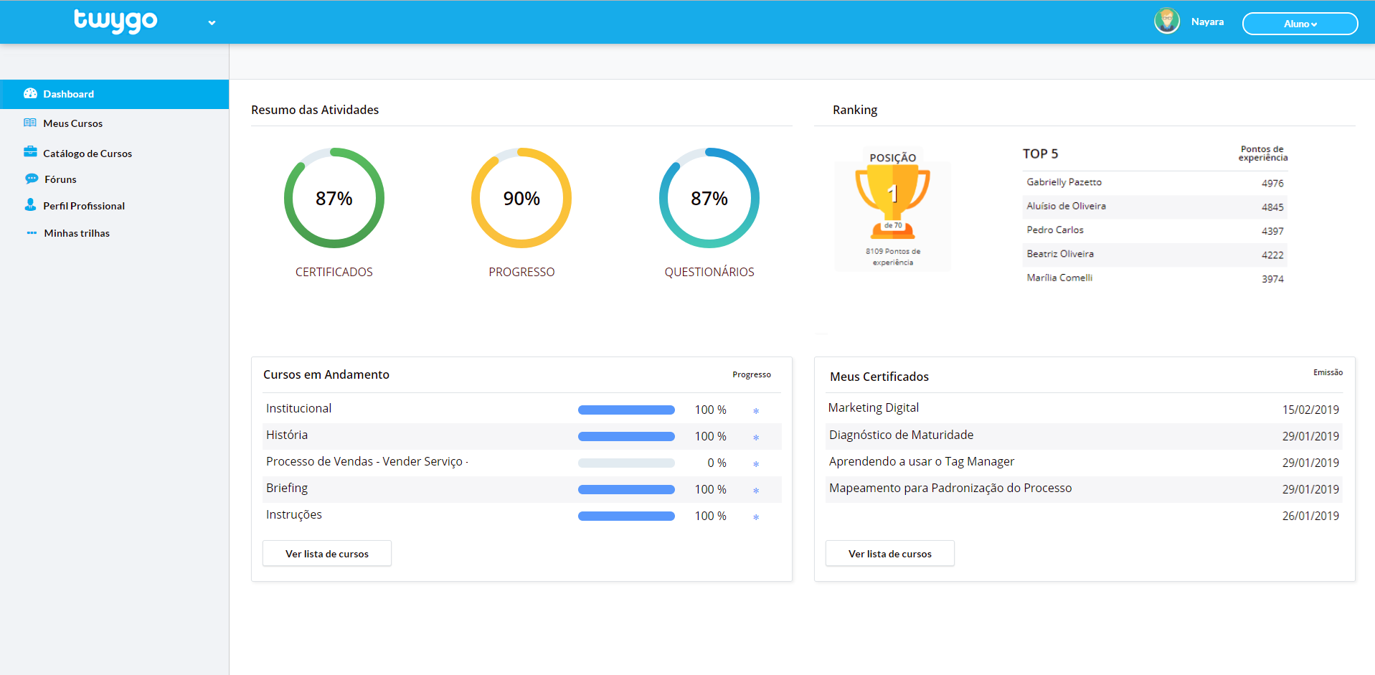This screenshot has height=675, width=1375.
Task: Click the asterisk icon beside Briefing course
Action: 756,491
